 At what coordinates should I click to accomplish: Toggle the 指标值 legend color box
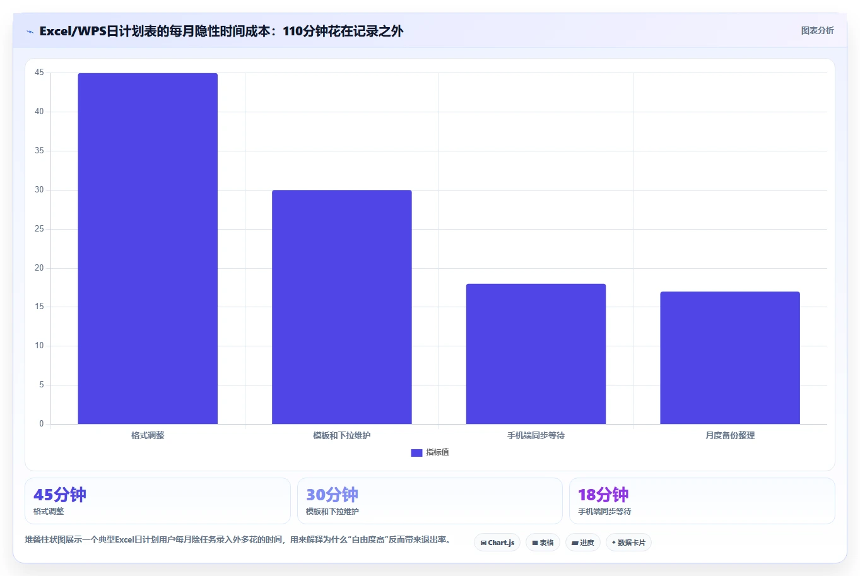[x=416, y=452]
